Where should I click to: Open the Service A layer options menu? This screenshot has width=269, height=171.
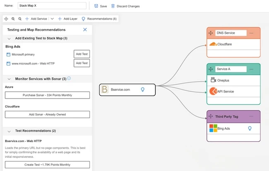coord(251,69)
